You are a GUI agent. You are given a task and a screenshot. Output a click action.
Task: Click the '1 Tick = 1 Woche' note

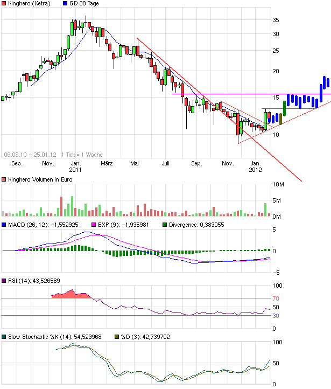82,155
